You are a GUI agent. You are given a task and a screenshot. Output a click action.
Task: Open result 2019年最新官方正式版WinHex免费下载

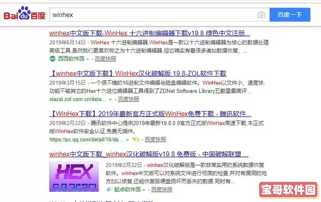(150, 114)
